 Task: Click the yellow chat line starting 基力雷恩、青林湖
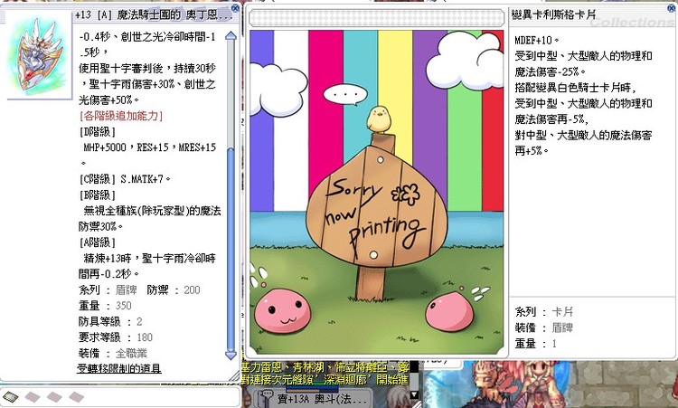(x=325, y=368)
